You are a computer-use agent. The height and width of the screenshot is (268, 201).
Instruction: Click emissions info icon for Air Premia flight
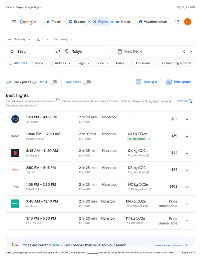pyautogui.click(x=148, y=155)
